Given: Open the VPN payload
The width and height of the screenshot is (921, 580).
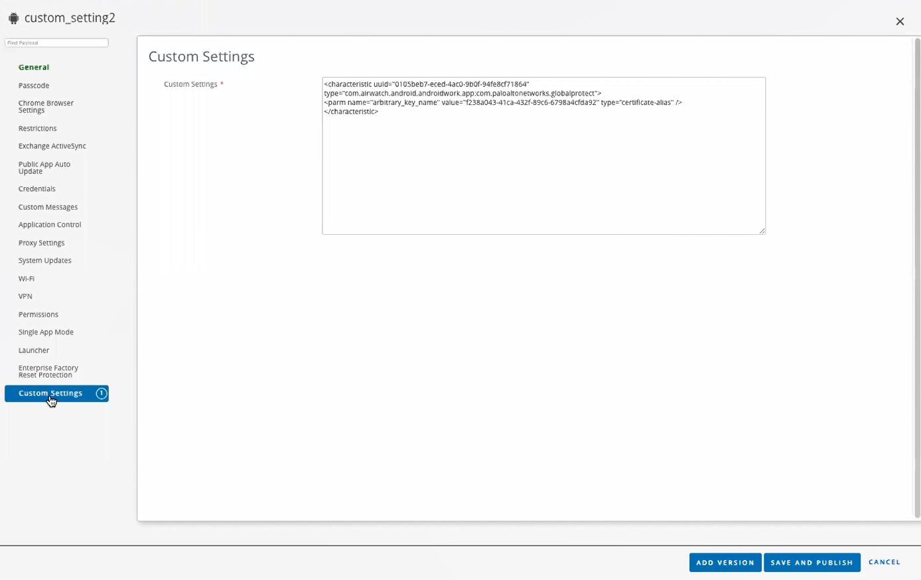Looking at the screenshot, I should [x=25, y=296].
